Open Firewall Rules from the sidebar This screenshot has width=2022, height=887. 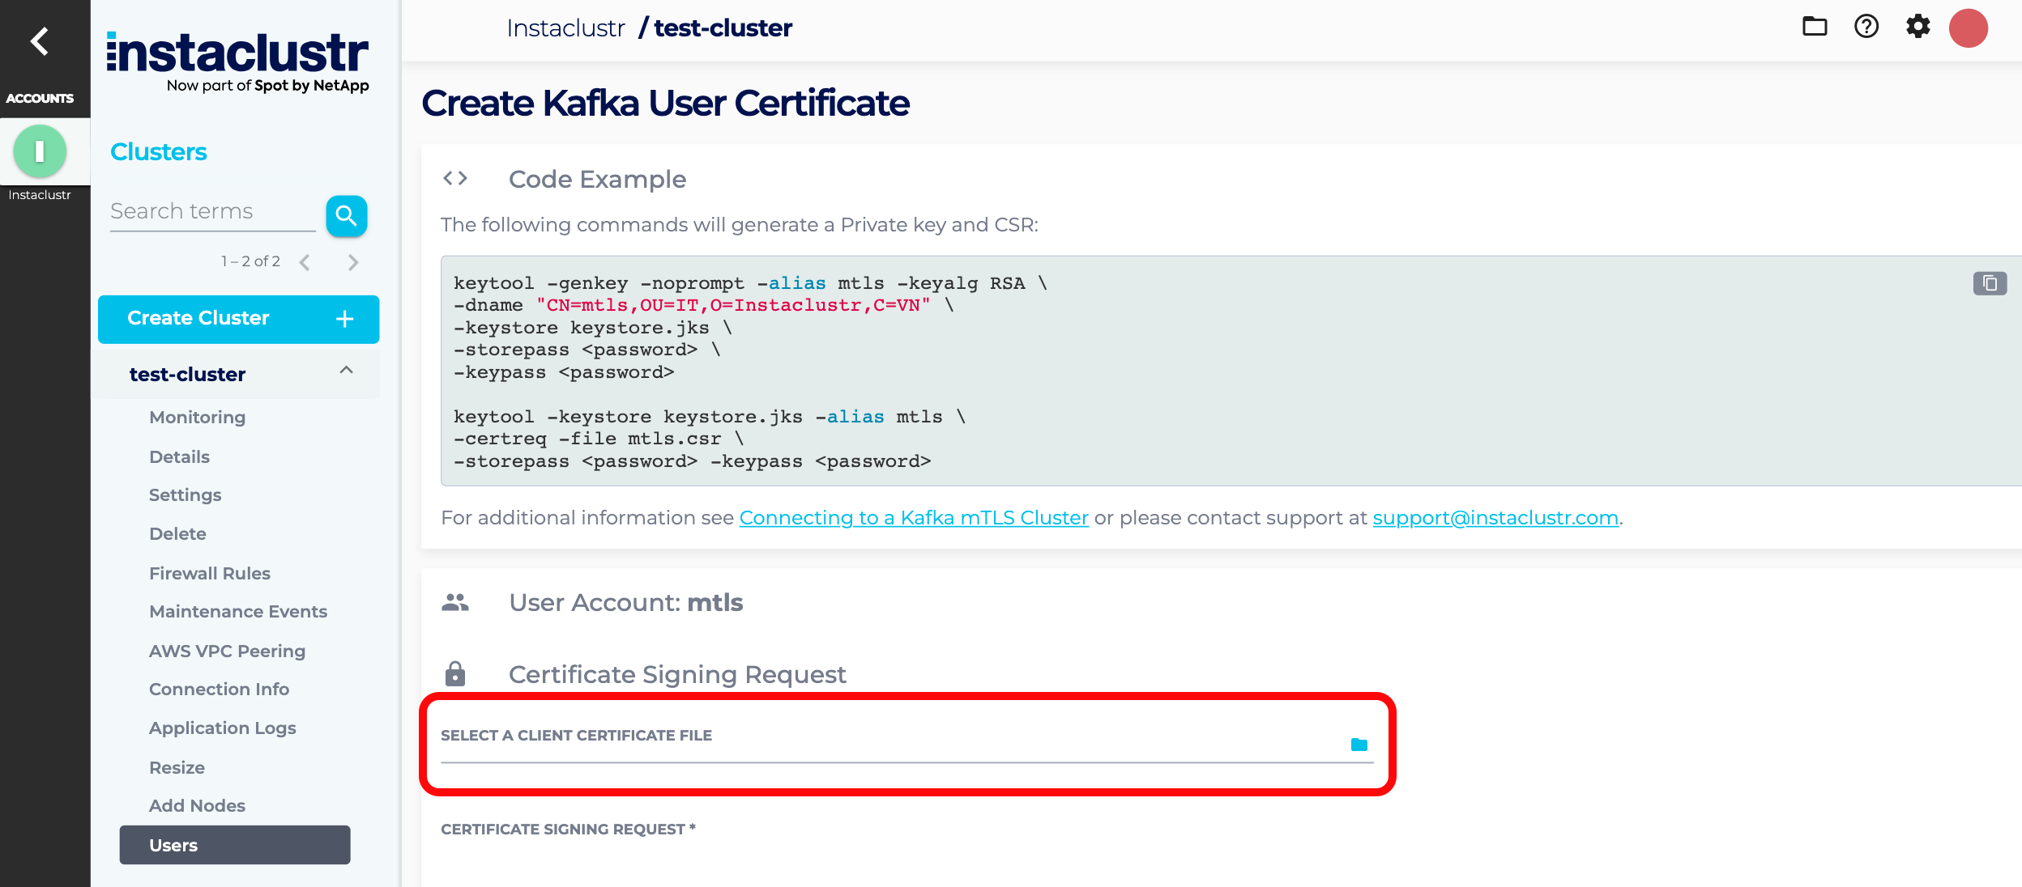coord(209,572)
